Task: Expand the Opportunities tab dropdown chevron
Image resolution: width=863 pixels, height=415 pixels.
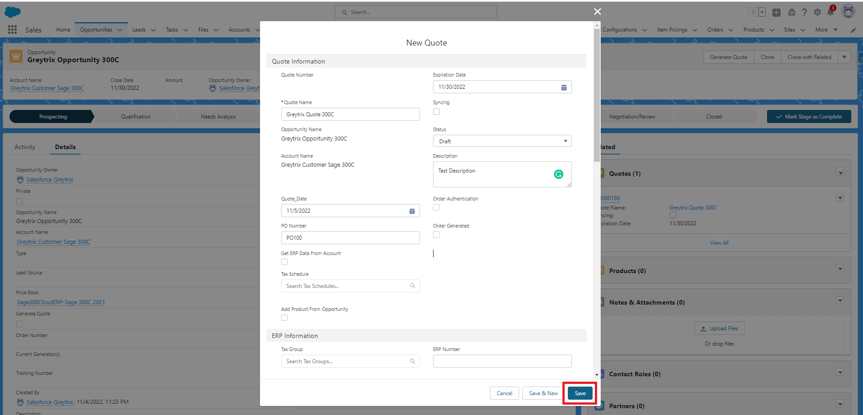Action: (120, 30)
